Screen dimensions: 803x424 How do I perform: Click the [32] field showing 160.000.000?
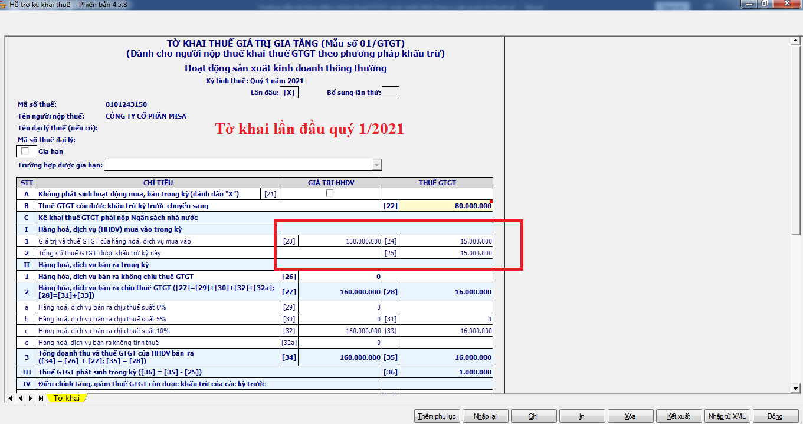pos(340,331)
